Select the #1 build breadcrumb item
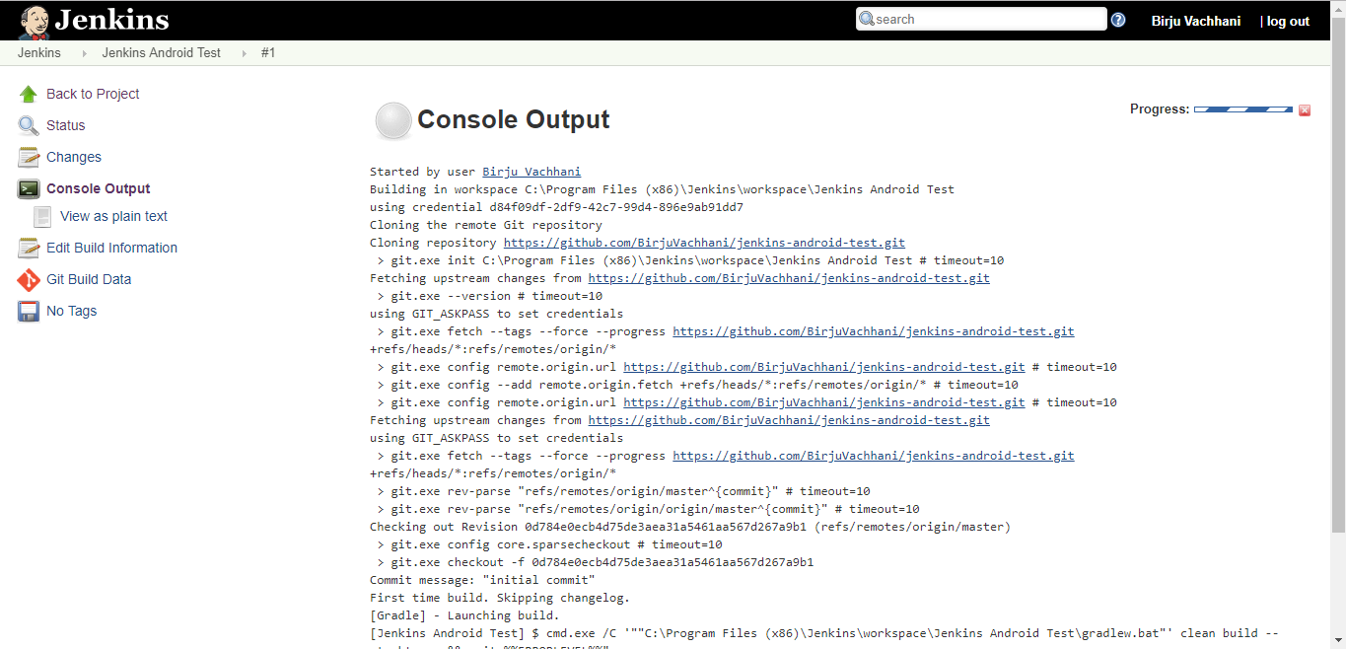The width and height of the screenshot is (1346, 649). point(268,53)
